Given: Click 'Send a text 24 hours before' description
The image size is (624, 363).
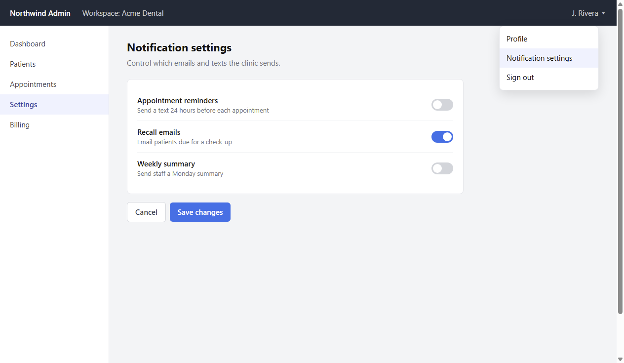Looking at the screenshot, I should (203, 111).
